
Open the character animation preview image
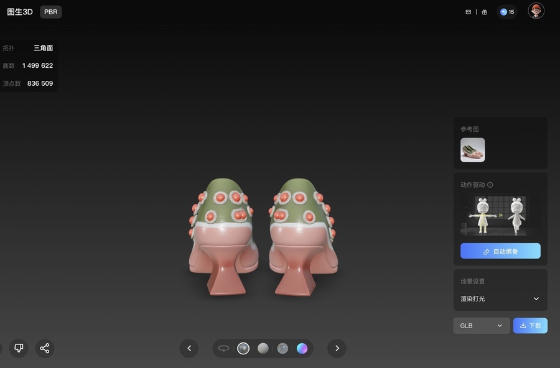pyautogui.click(x=500, y=216)
